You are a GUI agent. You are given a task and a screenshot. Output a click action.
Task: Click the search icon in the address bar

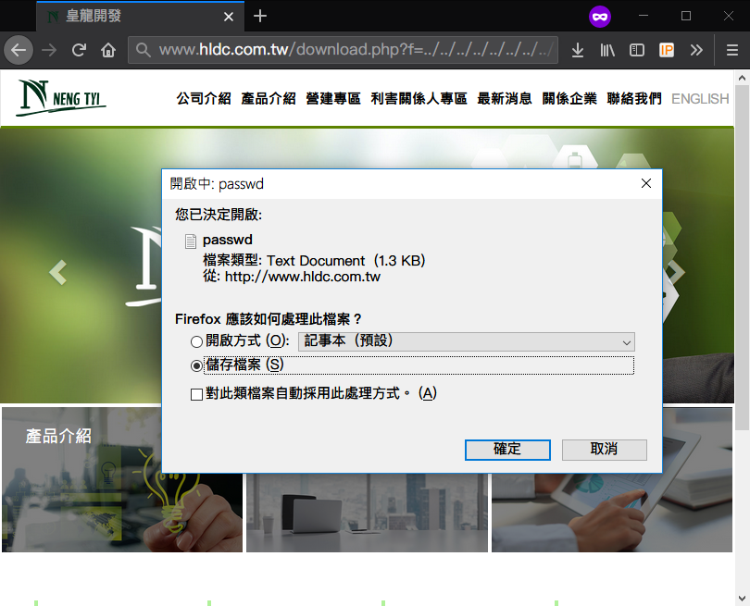click(143, 50)
